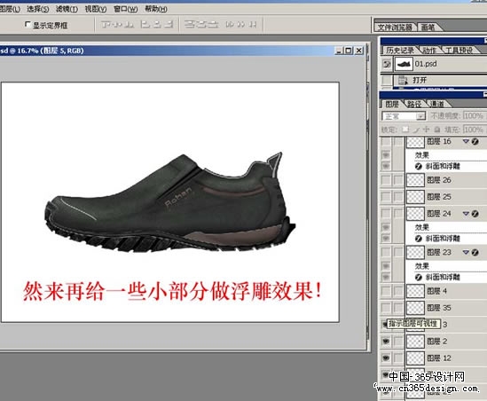Show 图层 4 using its visibility box
This screenshot has width=487, height=401.
[386, 291]
